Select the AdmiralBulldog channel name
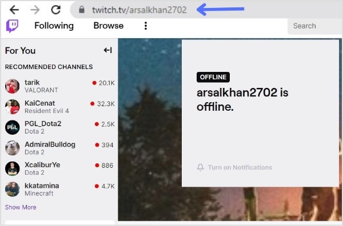The width and height of the screenshot is (343, 226). click(50, 144)
